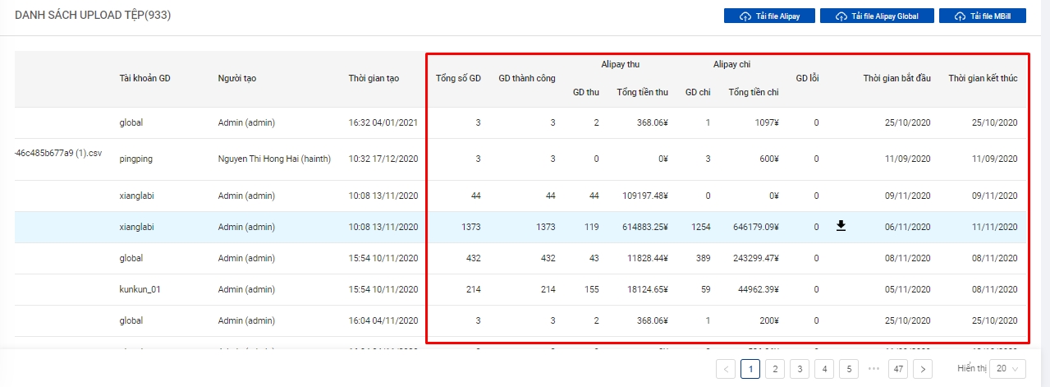Viewport: 1050px width, 387px height.
Task: Go to page 3
Action: tap(799, 369)
